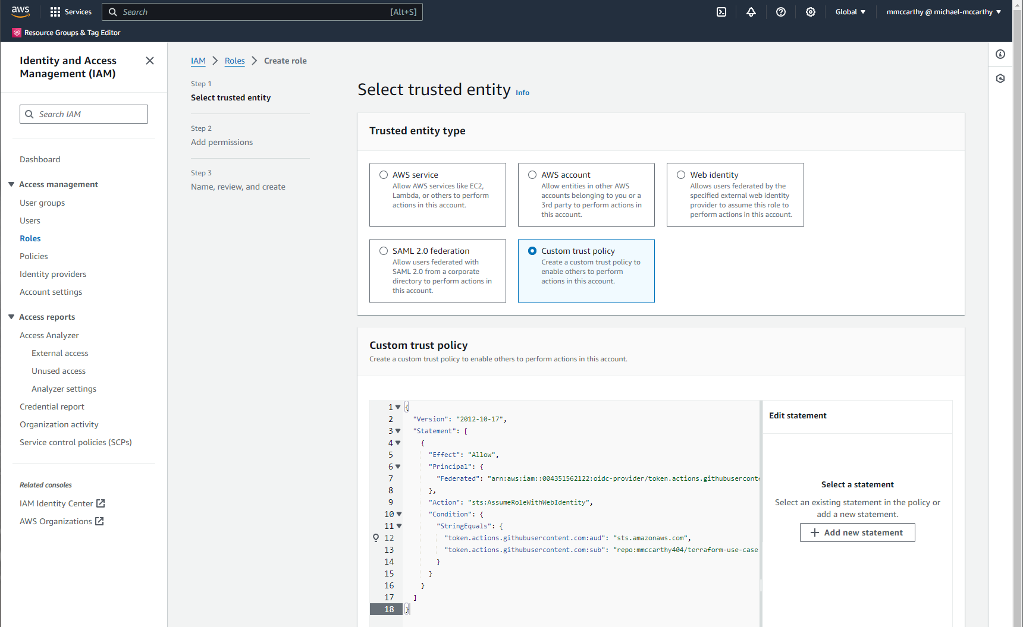Open Dashboard in the IAM sidebar
This screenshot has height=627, width=1023.
coord(40,159)
